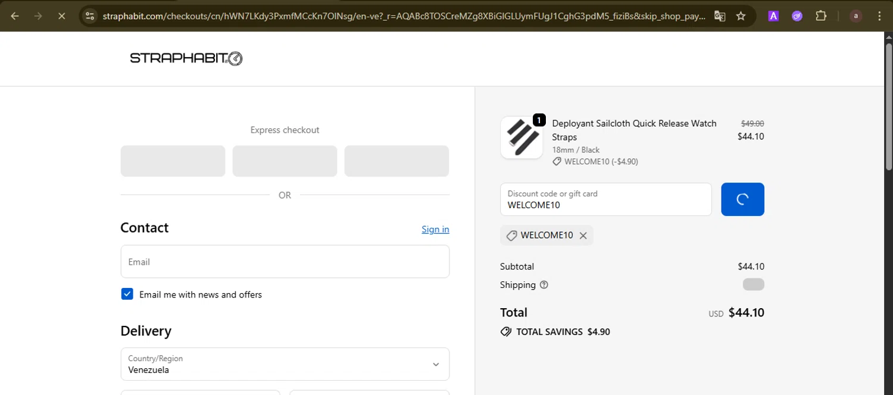Stop loading the page
This screenshot has width=893, height=395.
tap(61, 16)
